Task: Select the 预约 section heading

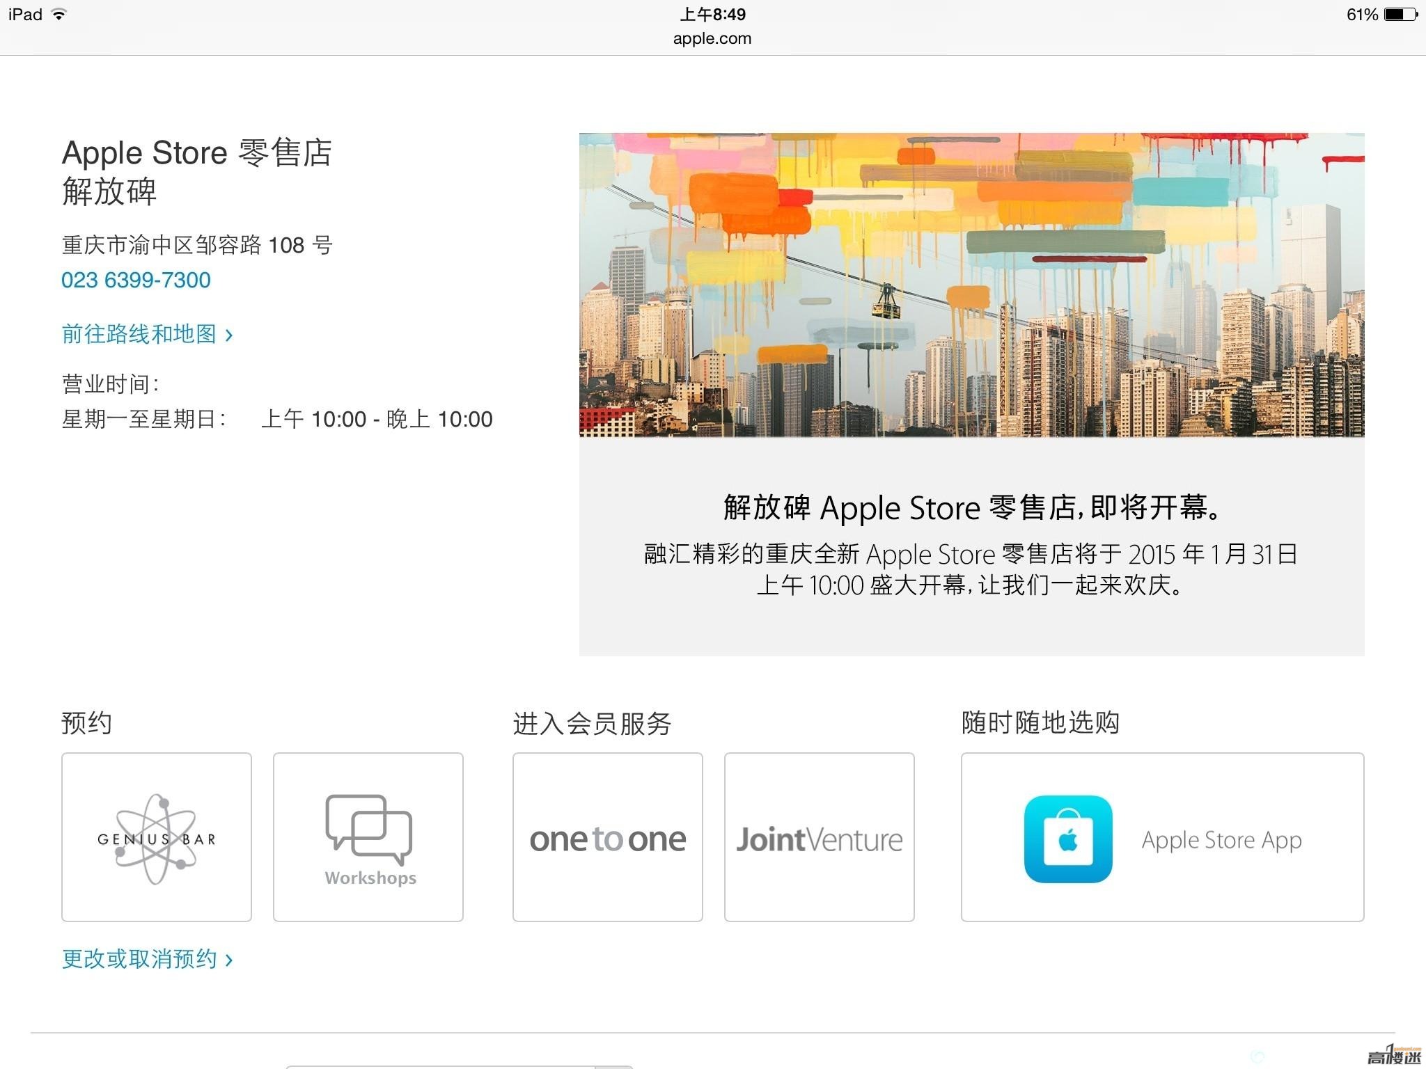Action: [86, 723]
